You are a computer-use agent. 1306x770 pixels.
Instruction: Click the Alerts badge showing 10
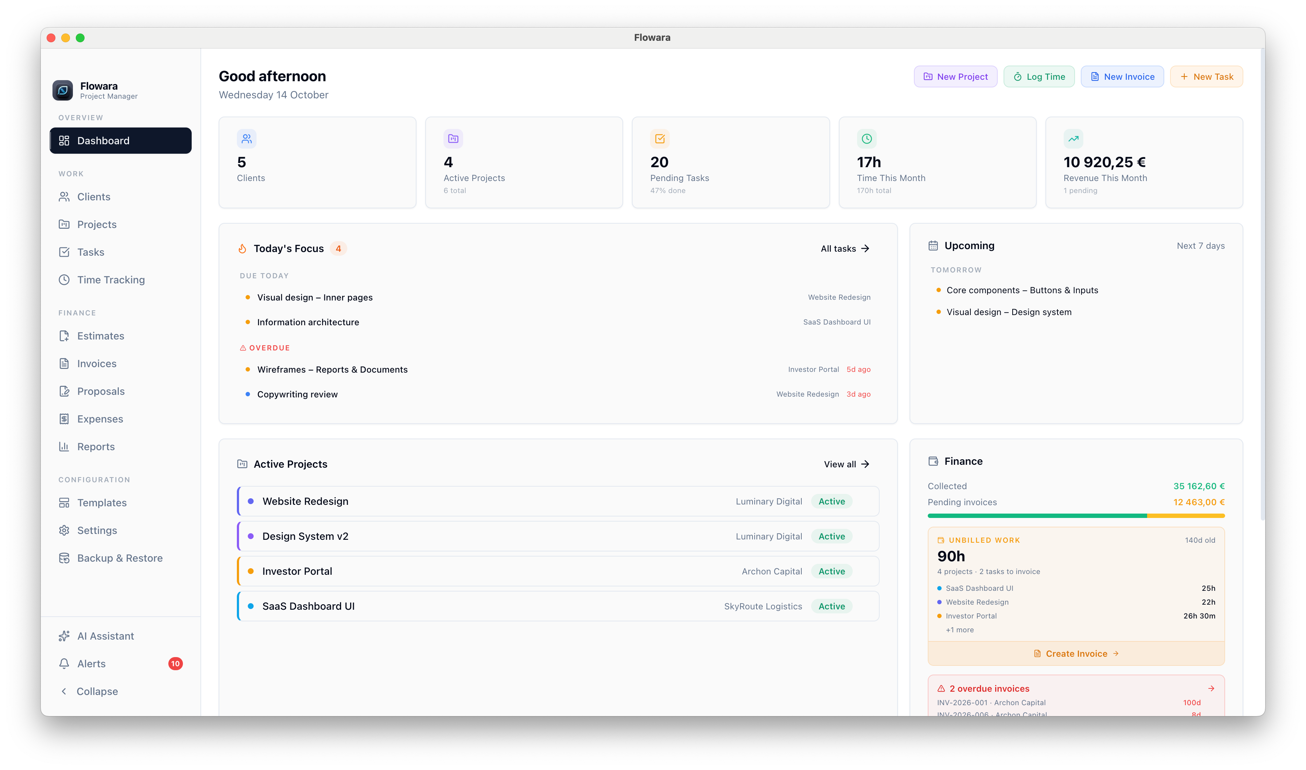click(175, 664)
